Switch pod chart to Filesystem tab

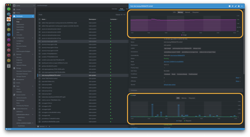(196, 12)
